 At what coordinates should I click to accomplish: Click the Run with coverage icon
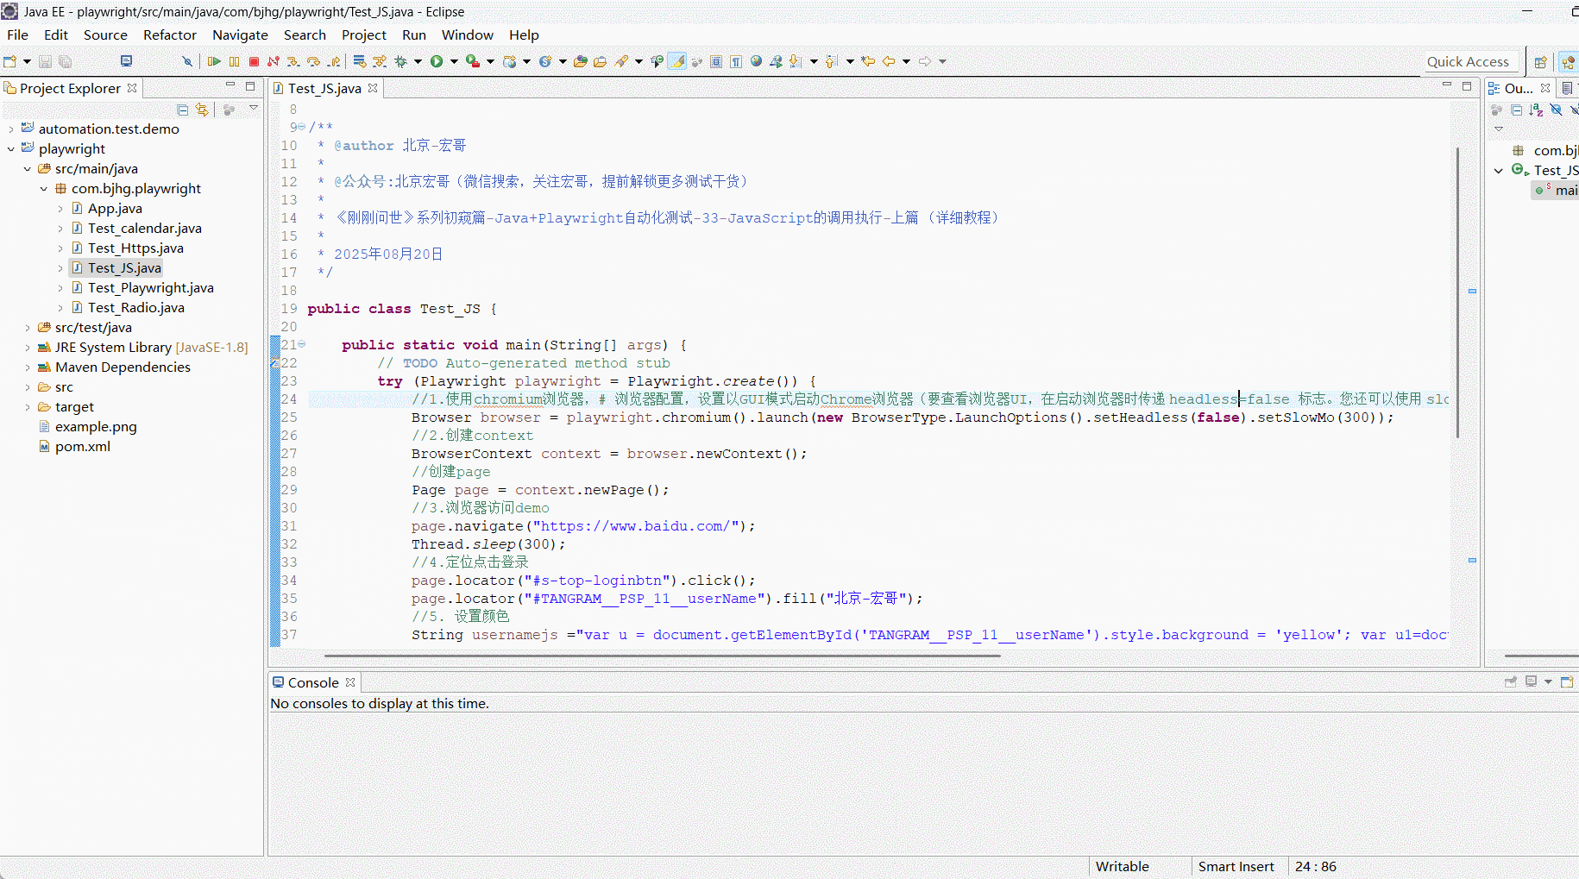(x=472, y=61)
